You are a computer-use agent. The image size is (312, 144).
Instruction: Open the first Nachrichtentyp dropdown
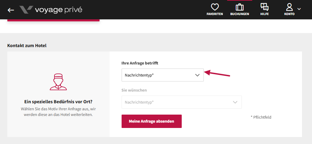(163, 75)
